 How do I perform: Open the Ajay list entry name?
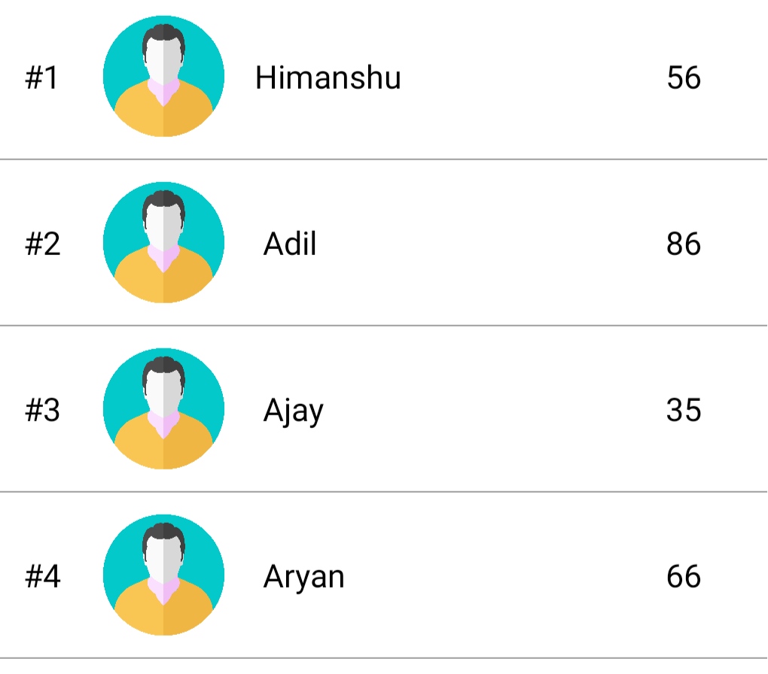coord(294,411)
